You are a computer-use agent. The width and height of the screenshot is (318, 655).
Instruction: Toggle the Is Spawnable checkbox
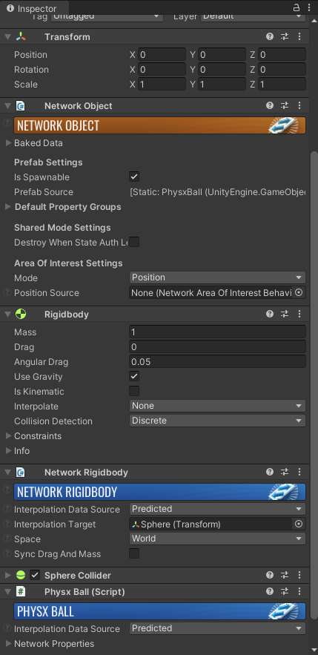[x=134, y=177]
